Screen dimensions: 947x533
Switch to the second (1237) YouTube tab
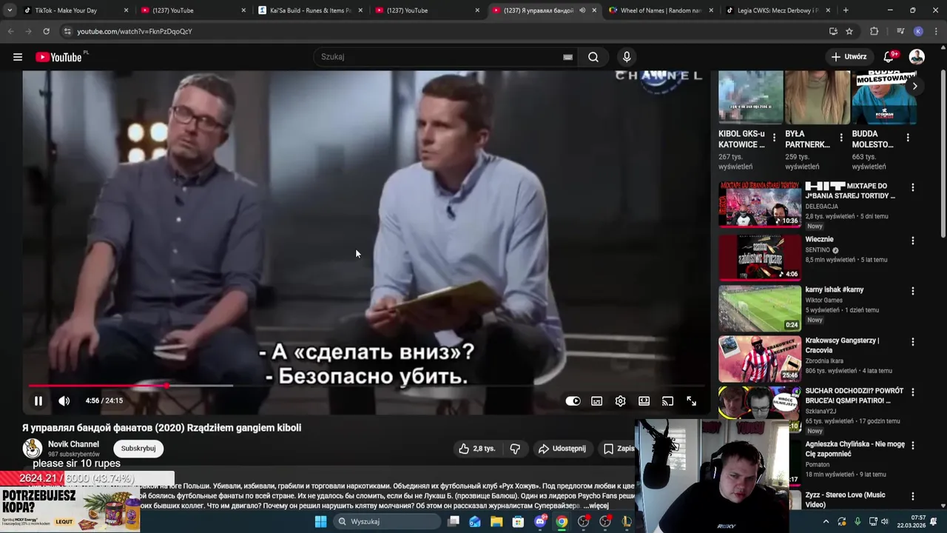click(426, 10)
